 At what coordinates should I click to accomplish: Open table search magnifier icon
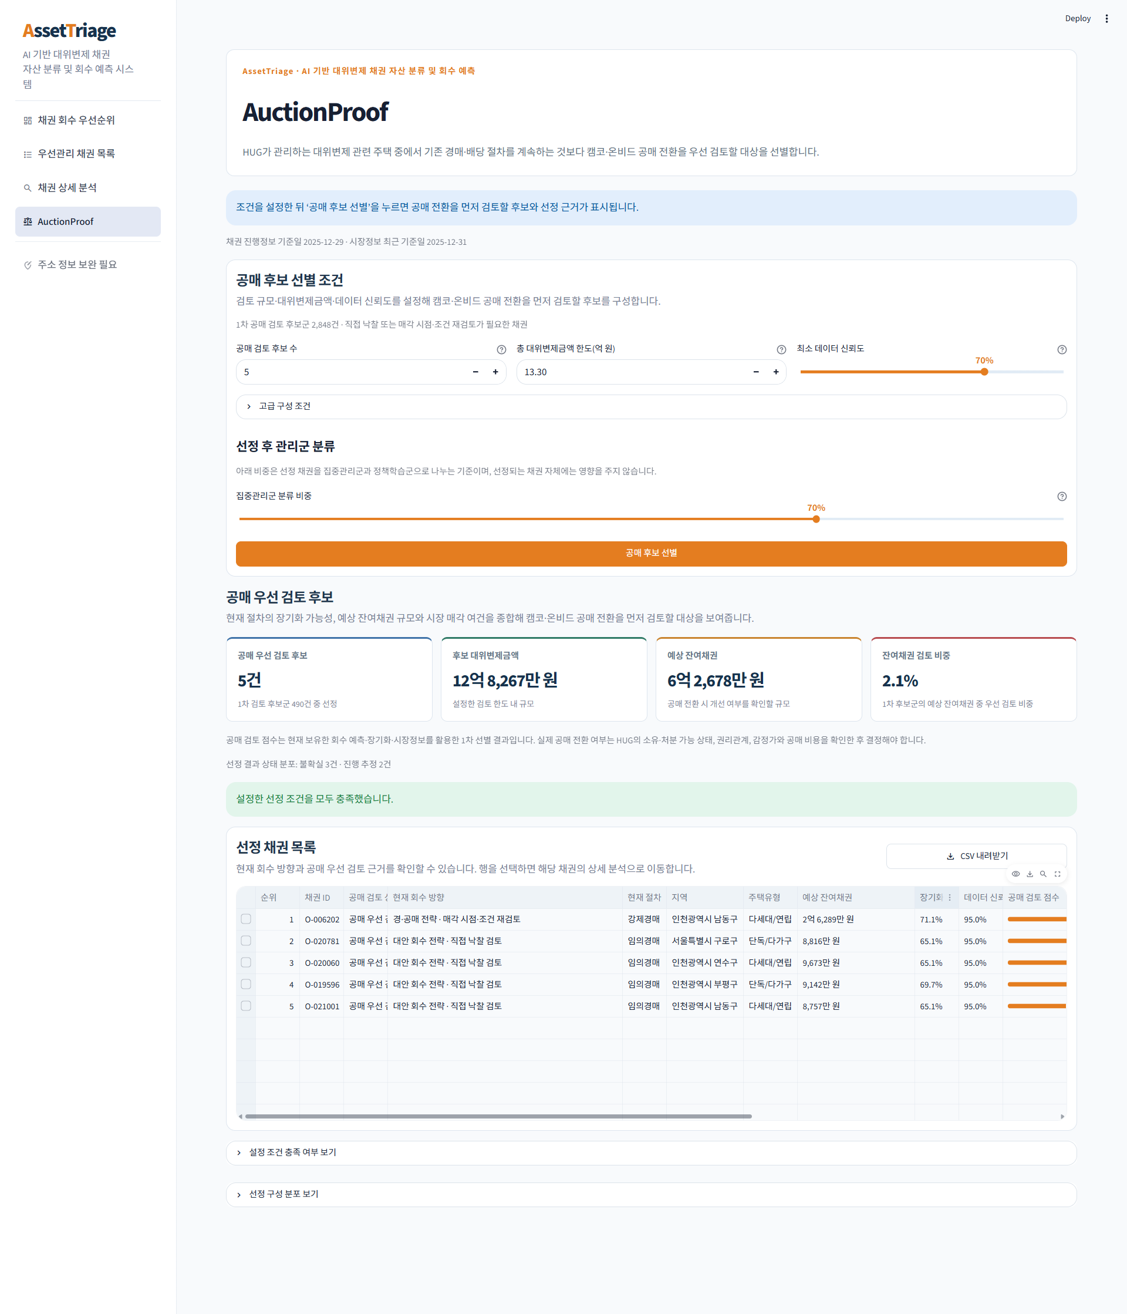coord(1043,874)
